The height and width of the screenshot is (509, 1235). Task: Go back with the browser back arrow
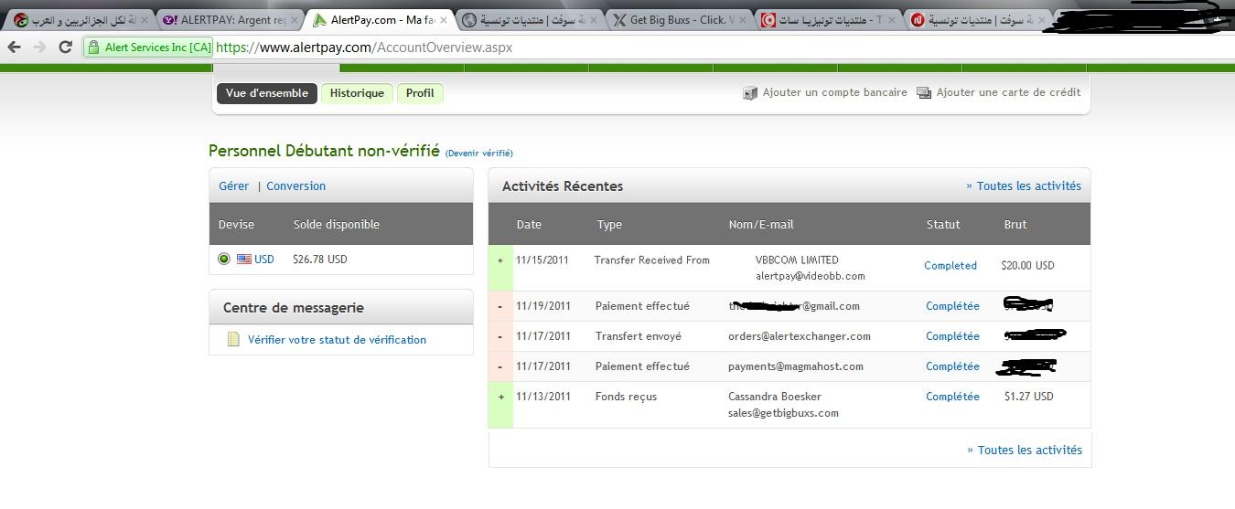tap(14, 48)
